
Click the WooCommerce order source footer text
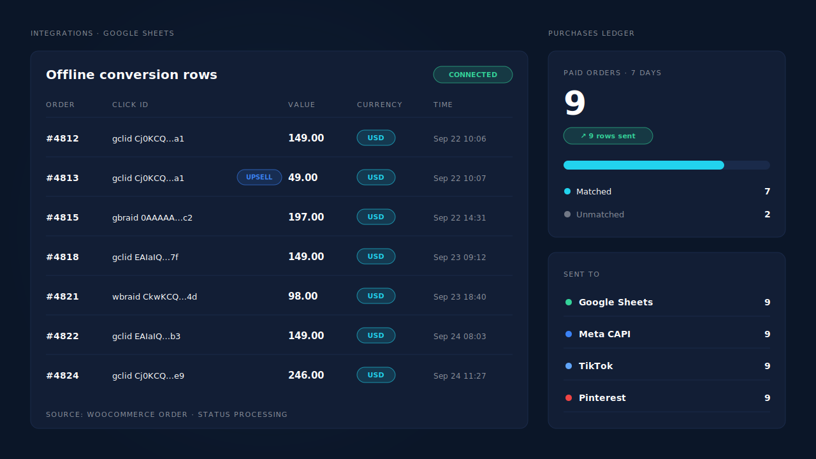(x=166, y=414)
